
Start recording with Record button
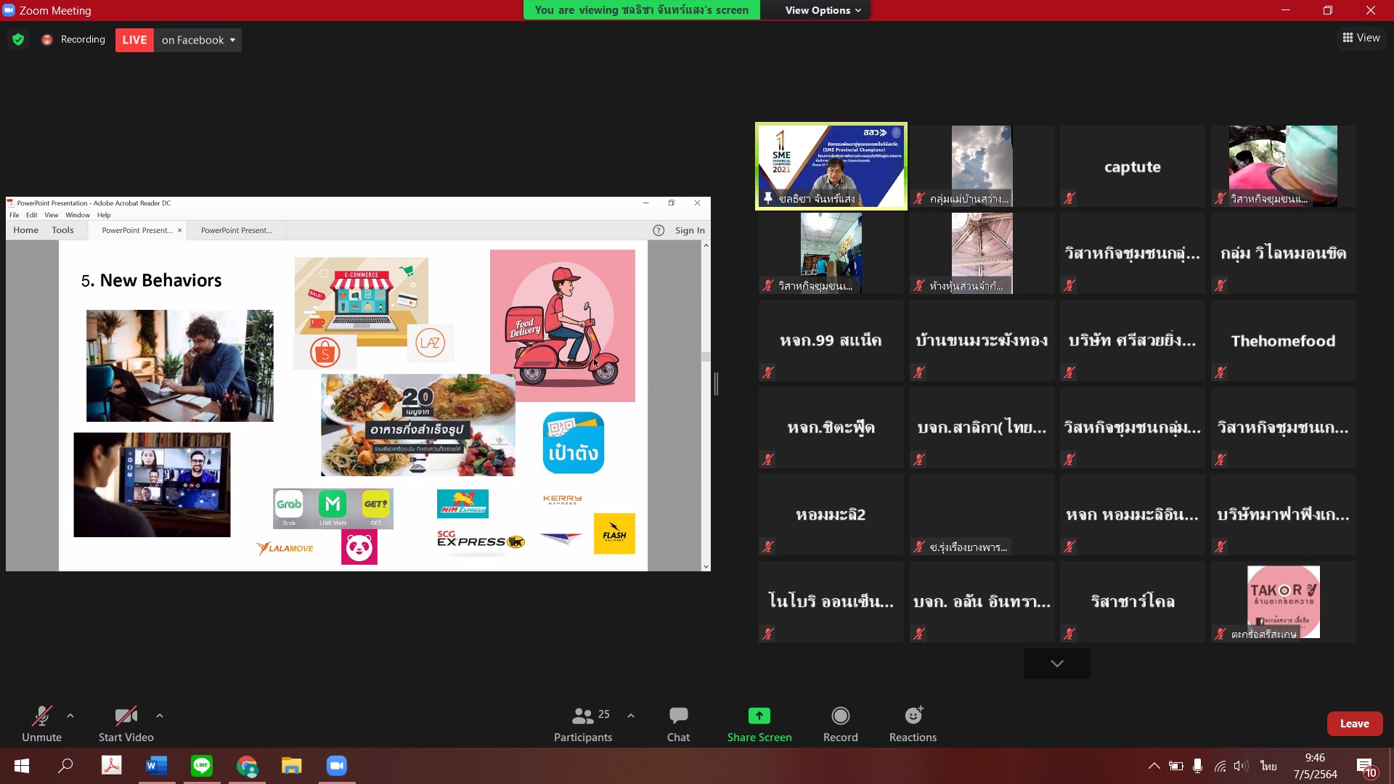840,723
